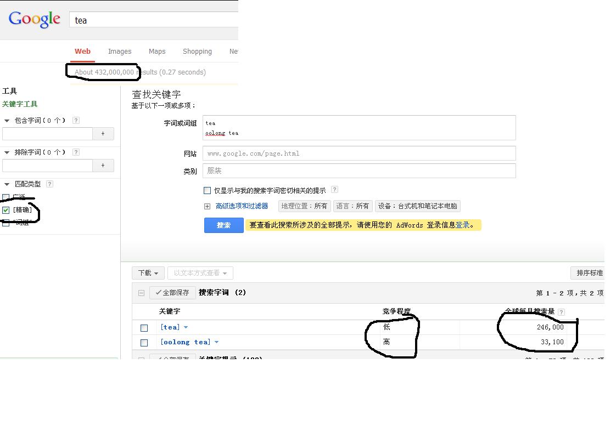Check the box for the [tea] keyword row
The width and height of the screenshot is (616, 432).
[x=144, y=328]
